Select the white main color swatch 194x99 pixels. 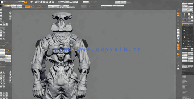click(2, 2)
